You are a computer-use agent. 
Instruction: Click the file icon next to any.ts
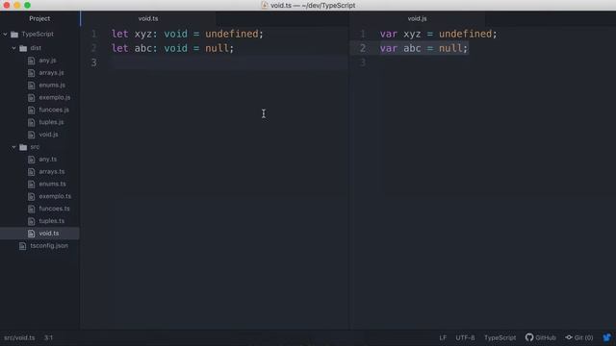point(32,160)
